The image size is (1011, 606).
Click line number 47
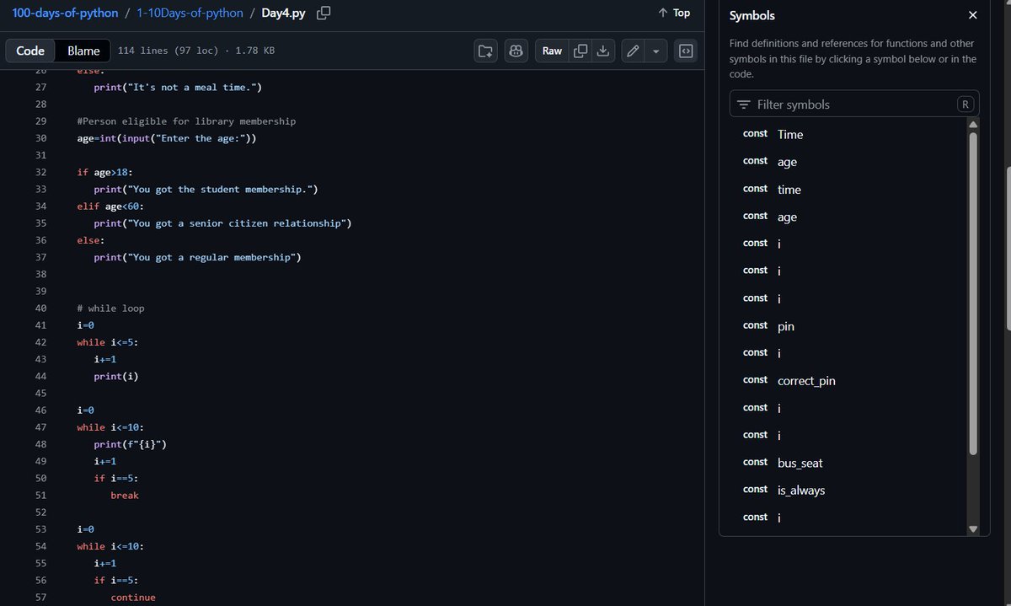tap(41, 427)
